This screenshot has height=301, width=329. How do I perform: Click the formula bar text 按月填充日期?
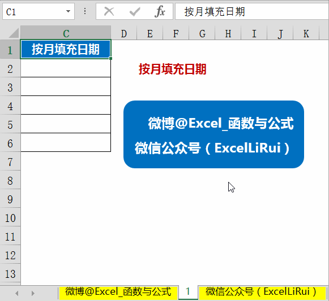[215, 11]
